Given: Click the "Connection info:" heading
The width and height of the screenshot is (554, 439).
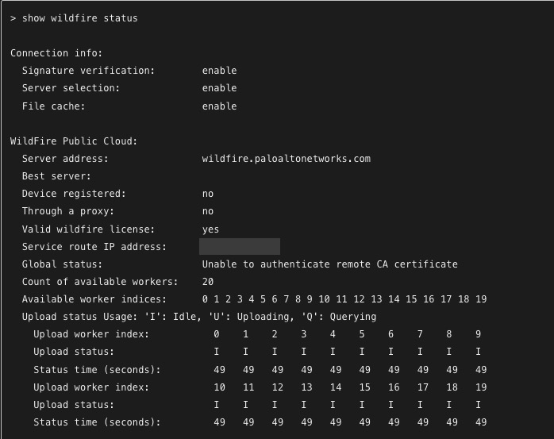Looking at the screenshot, I should pyautogui.click(x=56, y=53).
